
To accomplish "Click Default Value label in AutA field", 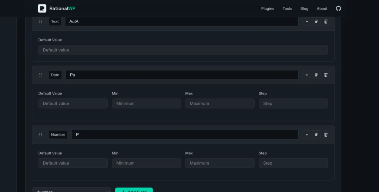I will [50, 40].
